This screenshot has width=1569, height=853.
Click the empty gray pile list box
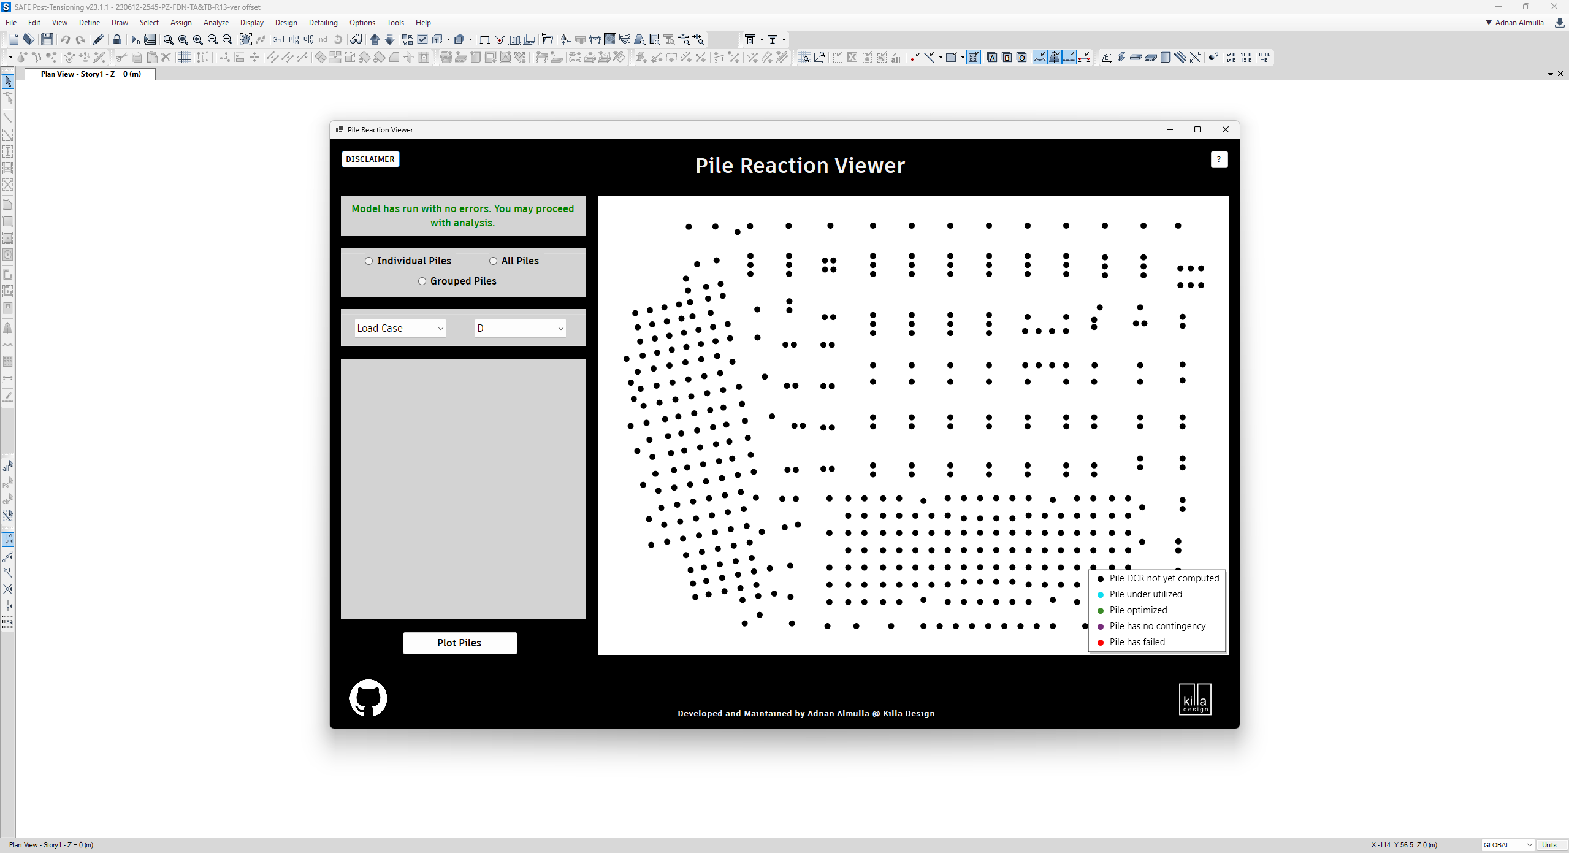(x=463, y=489)
